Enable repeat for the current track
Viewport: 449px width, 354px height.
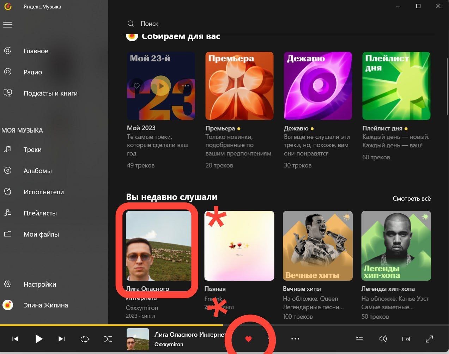click(85, 338)
